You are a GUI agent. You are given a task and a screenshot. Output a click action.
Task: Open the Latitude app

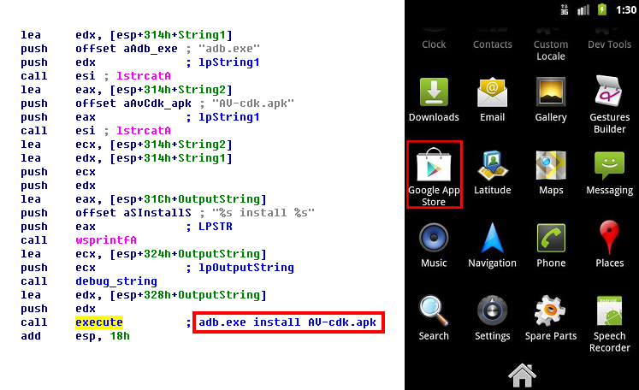coord(492,173)
